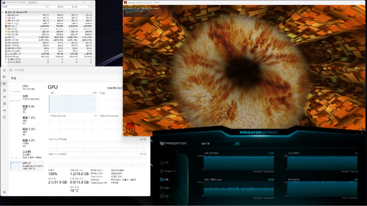This screenshot has width=367, height=206.
Task: Click the GPU temperature °C chart in Predator
Action: pos(322,163)
